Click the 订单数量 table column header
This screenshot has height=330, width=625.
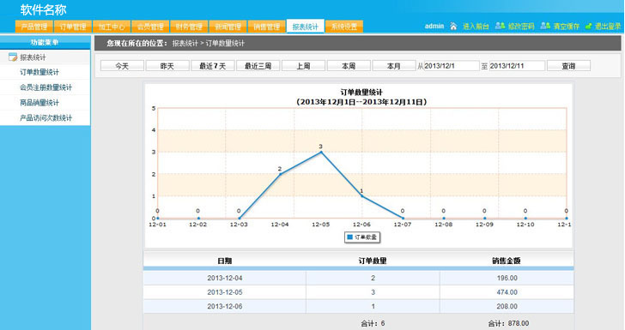coord(373,261)
